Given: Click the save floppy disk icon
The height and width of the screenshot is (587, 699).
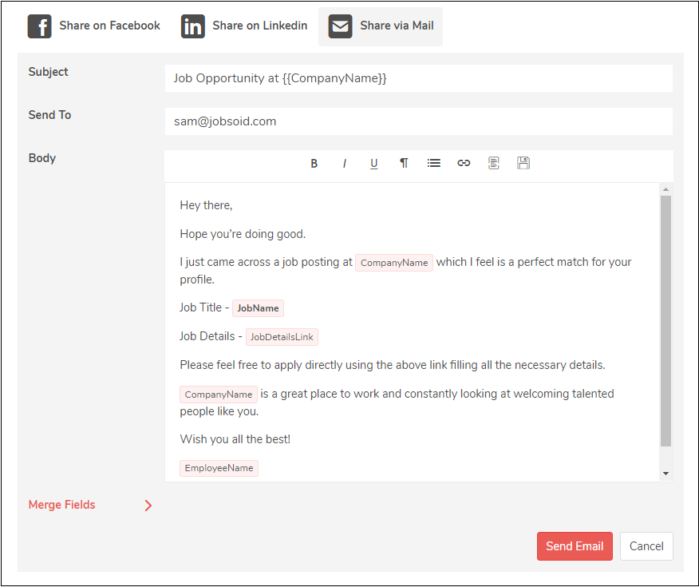Looking at the screenshot, I should [523, 163].
